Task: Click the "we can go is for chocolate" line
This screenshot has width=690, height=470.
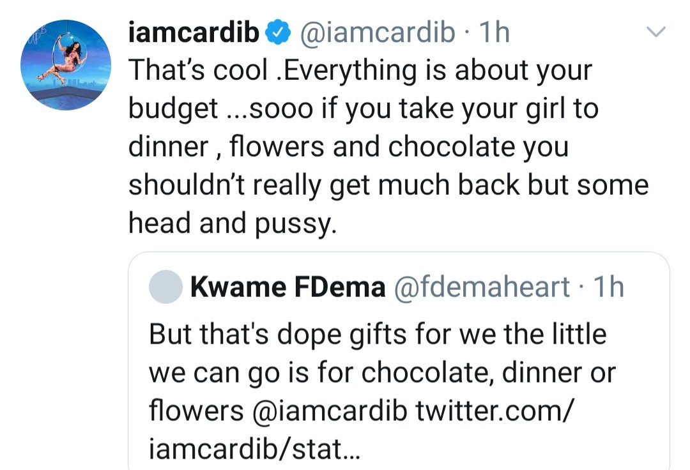Action: 382,372
